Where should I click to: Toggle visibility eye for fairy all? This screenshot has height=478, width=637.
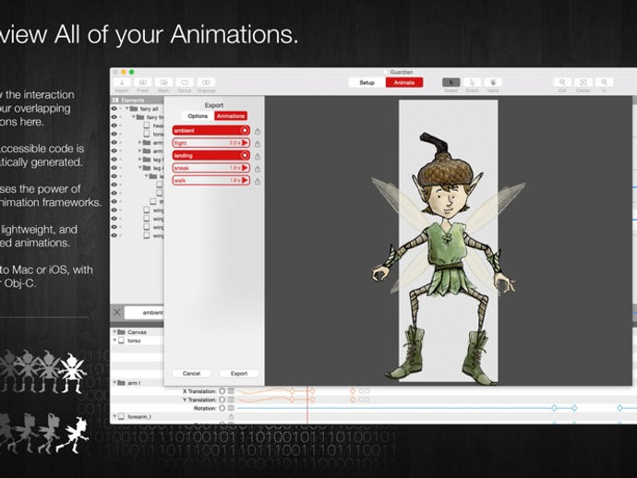point(114,109)
